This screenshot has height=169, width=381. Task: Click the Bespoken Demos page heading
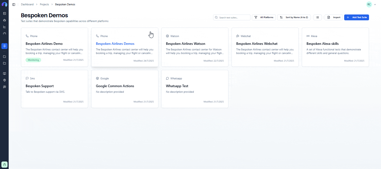(x=44, y=15)
